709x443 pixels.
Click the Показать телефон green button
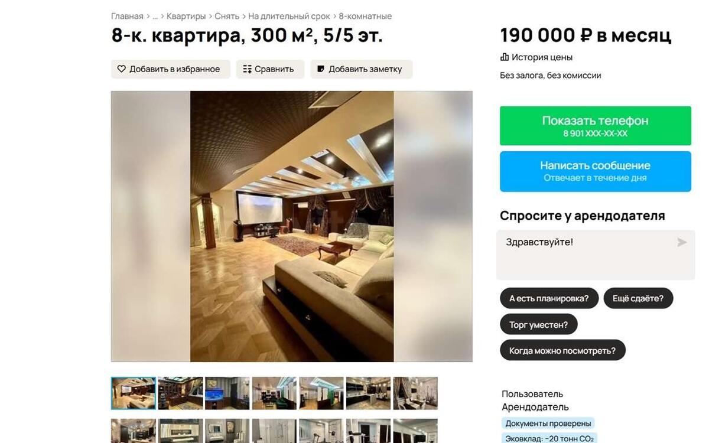tap(596, 126)
